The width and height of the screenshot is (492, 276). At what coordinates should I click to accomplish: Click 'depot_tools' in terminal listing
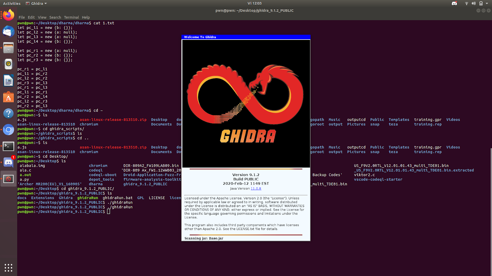coord(101,179)
